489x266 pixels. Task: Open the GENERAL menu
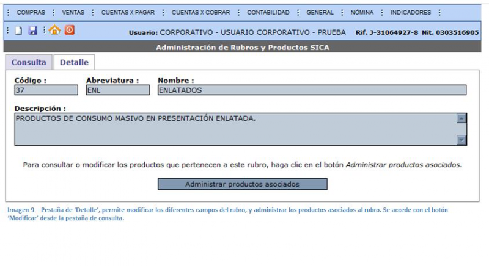(320, 12)
